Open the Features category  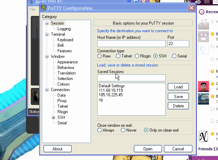64,51
